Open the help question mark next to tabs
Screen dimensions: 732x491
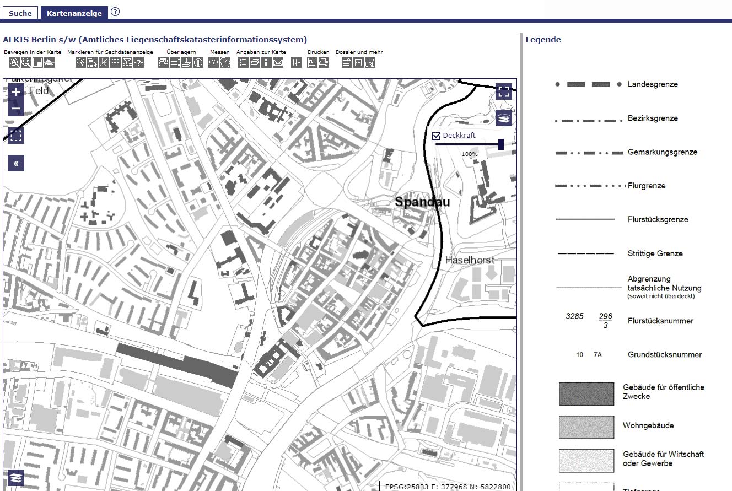coord(115,12)
